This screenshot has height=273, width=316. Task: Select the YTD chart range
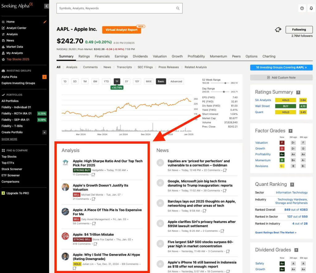[106, 82]
